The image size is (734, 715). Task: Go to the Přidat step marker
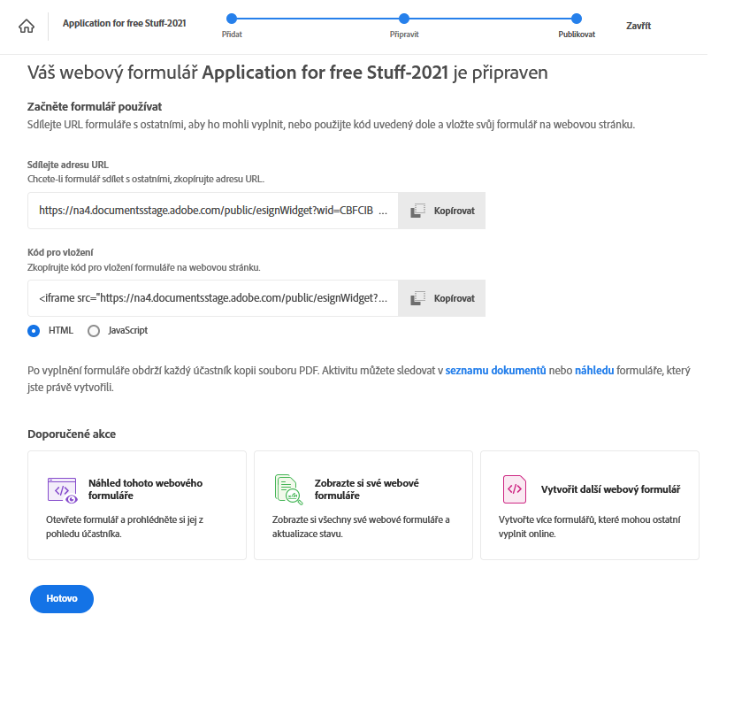(232, 18)
